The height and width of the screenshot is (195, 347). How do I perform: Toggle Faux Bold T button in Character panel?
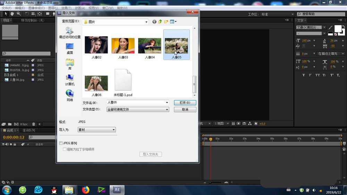coord(304,75)
